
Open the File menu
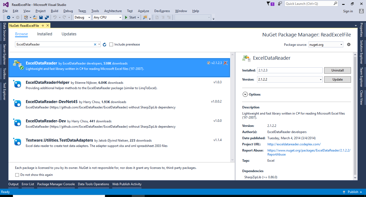point(5,11)
